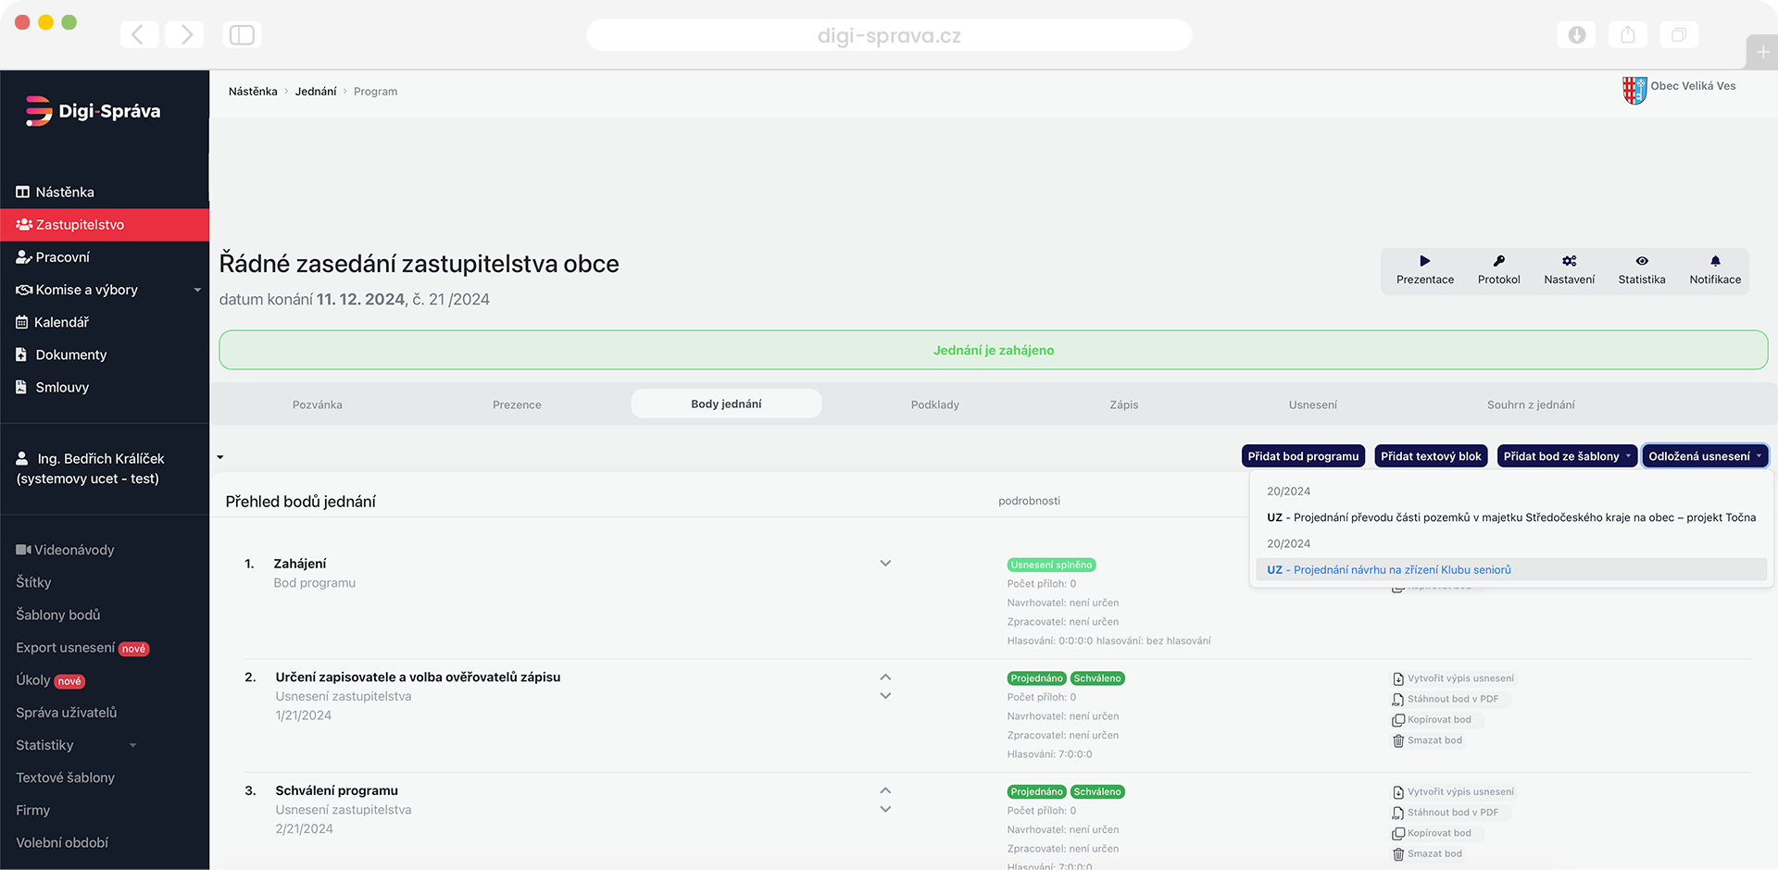Image resolution: width=1778 pixels, height=870 pixels.
Task: Expand Statistiky in the sidebar
Action: [132, 745]
